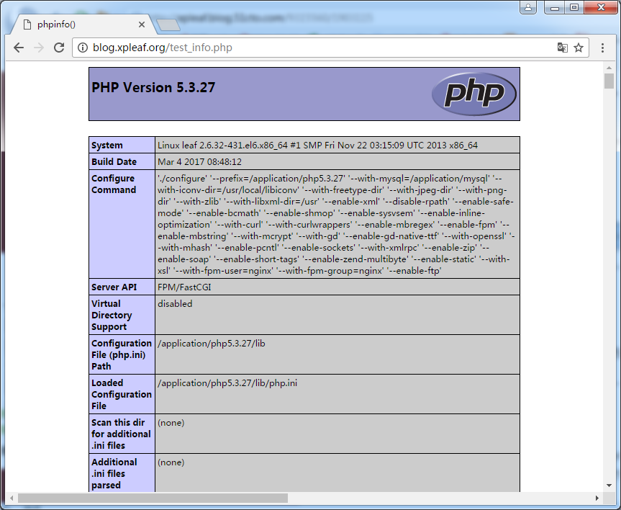621x510 pixels.
Task: Maximize the Chrome window
Action: [x=574, y=7]
